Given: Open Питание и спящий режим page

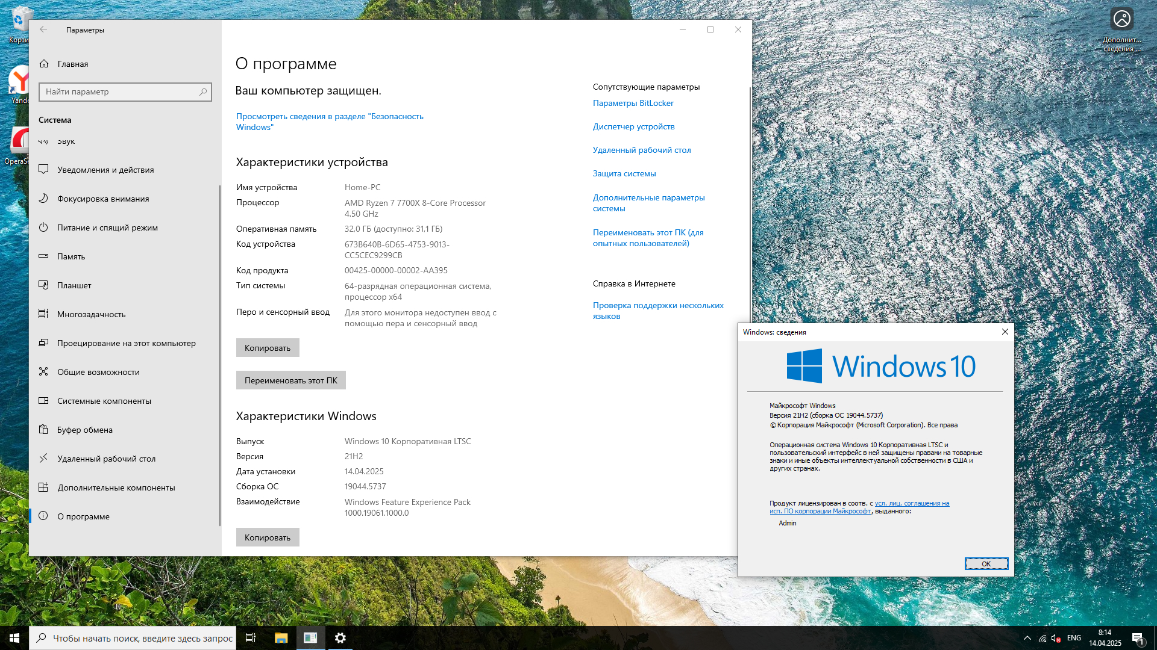Looking at the screenshot, I should (x=107, y=227).
